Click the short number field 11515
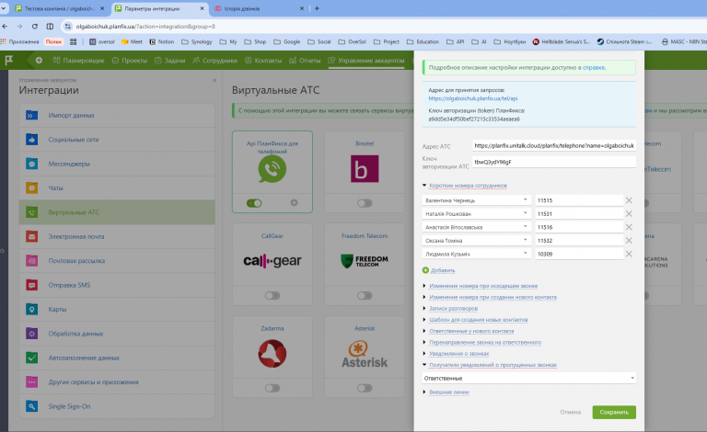 click(579, 200)
